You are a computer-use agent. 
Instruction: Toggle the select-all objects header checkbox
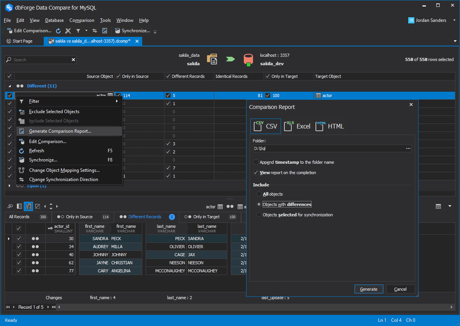pyautogui.click(x=10, y=76)
